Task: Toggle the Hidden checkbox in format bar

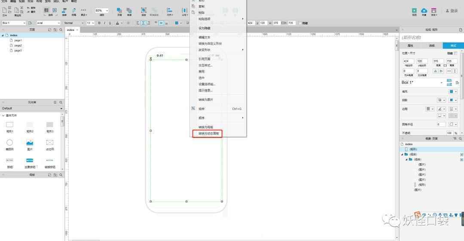Action: pos(300,23)
